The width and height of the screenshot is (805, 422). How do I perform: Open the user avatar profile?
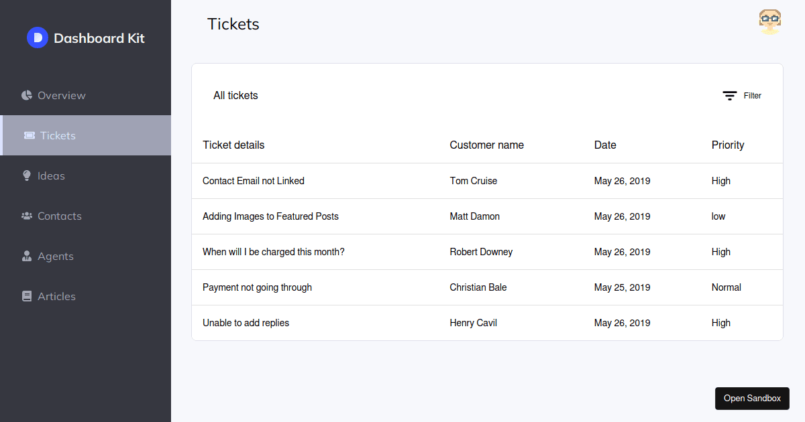click(769, 22)
